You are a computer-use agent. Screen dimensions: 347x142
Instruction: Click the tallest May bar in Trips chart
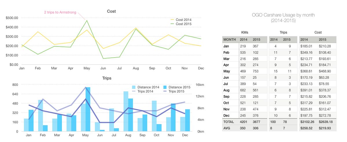tap(88, 109)
